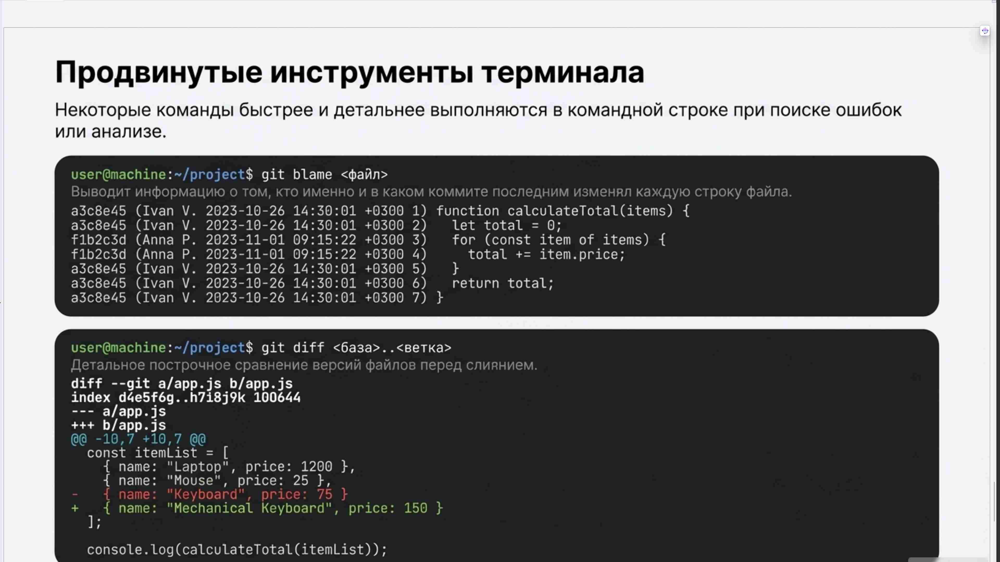Click the first "user@machine:~/project$" prompt above git blame
1000x562 pixels.
[x=162, y=175]
